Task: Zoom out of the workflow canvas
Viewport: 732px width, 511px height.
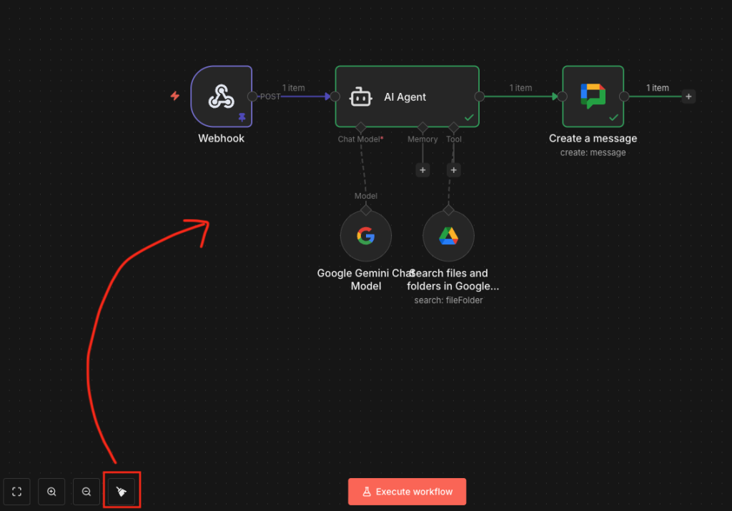Action: pos(86,492)
